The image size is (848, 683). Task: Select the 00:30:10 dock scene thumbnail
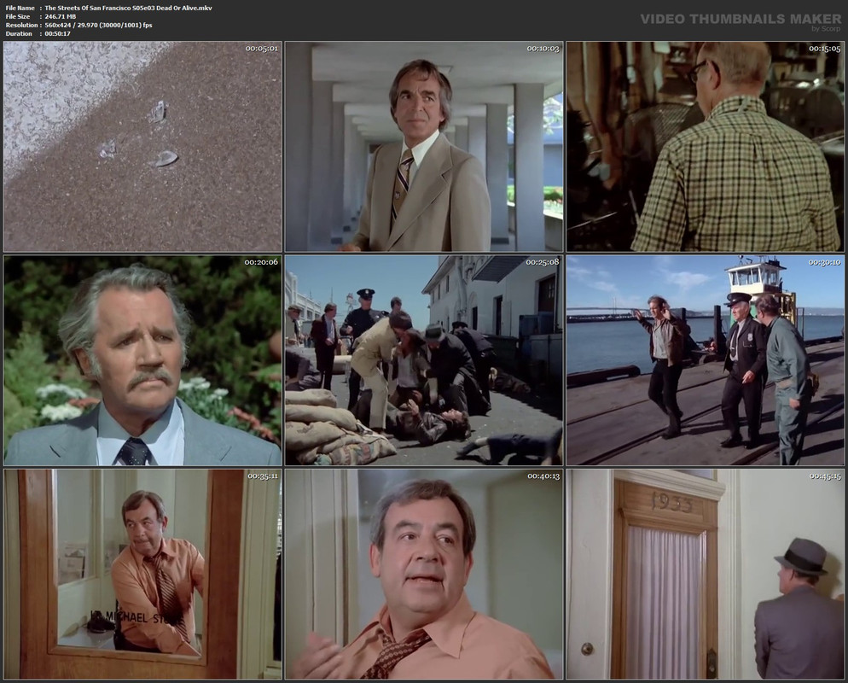coord(706,360)
